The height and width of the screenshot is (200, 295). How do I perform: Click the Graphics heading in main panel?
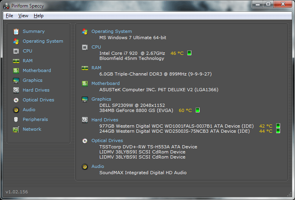pos(101,99)
